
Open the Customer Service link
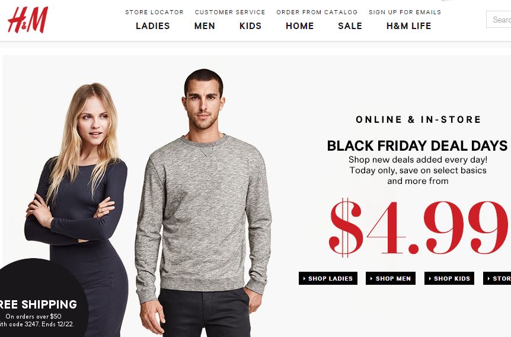tap(230, 12)
